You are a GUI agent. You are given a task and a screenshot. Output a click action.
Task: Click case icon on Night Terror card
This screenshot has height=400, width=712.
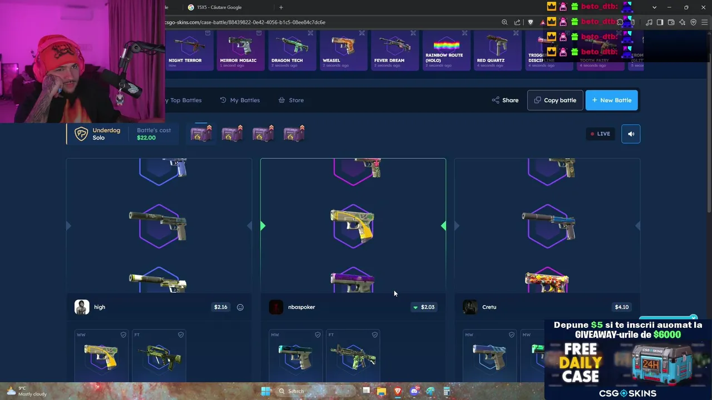click(x=208, y=33)
